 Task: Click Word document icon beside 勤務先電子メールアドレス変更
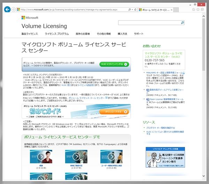[148, 90]
